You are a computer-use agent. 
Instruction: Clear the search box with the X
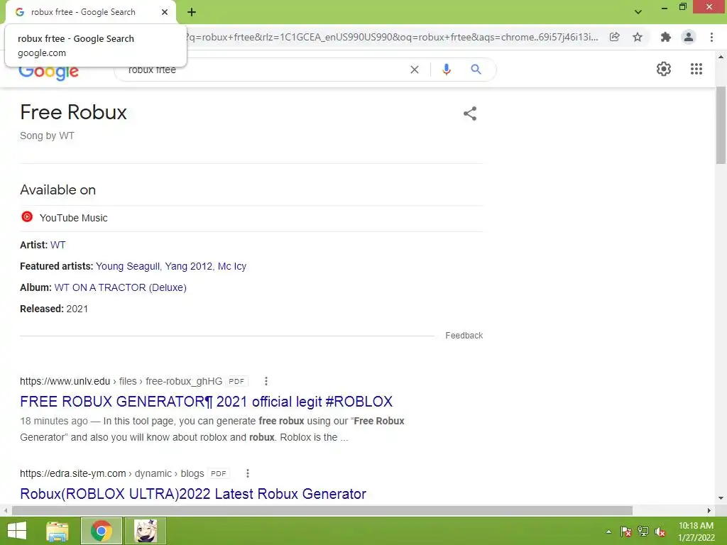click(x=415, y=70)
